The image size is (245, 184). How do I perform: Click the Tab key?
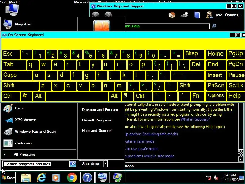(x=14, y=65)
